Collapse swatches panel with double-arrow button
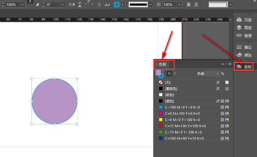The height and width of the screenshot is (157, 257). [x=223, y=64]
